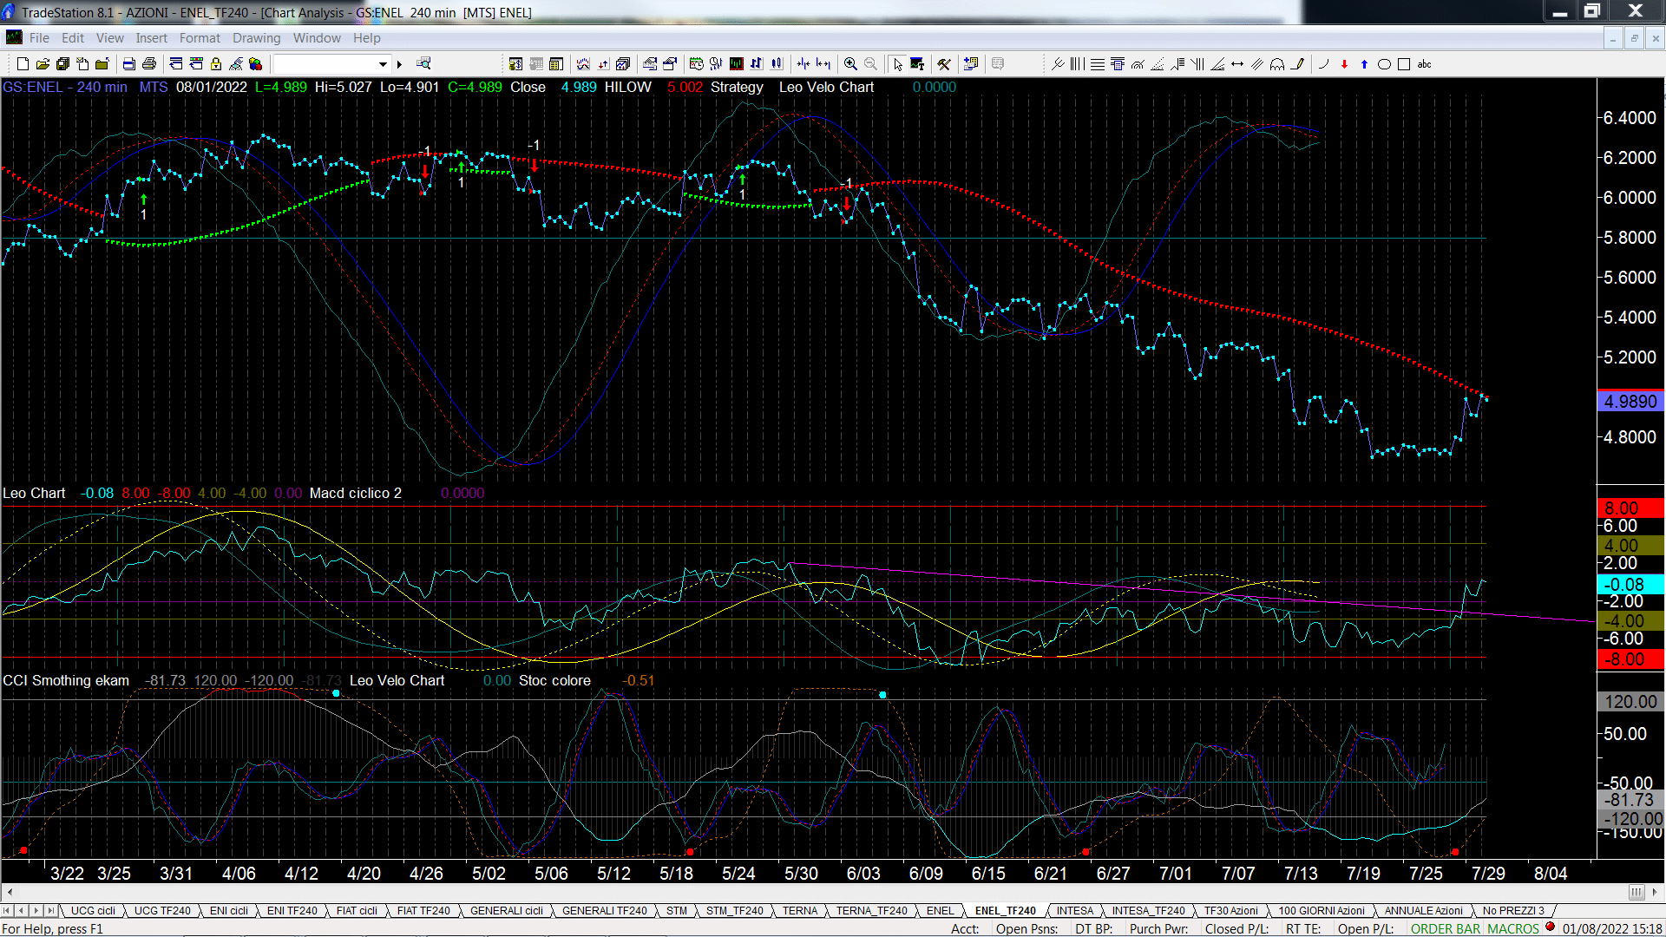Switch to the GENERALI cicli tab
Image resolution: width=1666 pixels, height=937 pixels.
tap(507, 910)
